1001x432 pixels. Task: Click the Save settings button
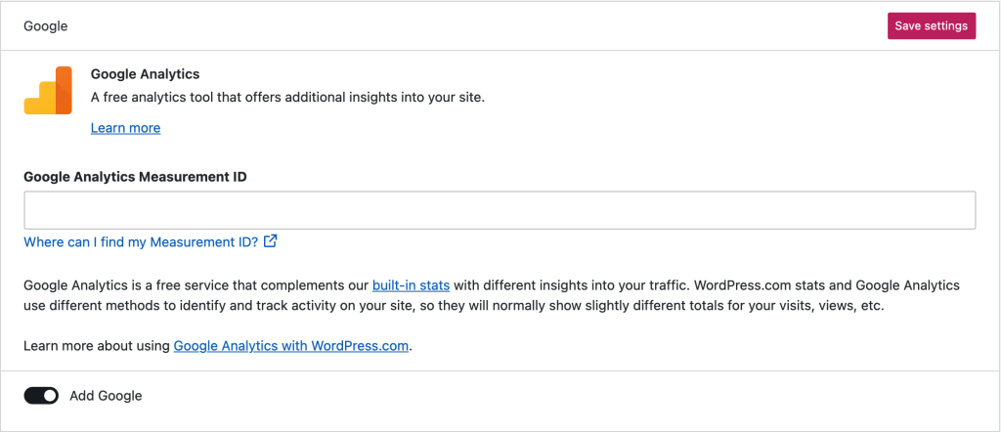point(932,25)
